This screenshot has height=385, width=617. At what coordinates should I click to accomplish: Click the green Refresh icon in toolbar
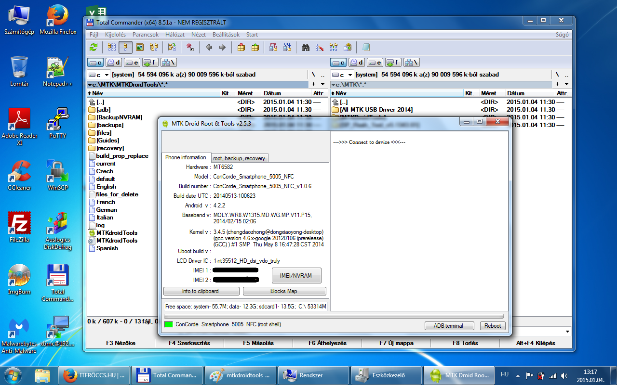click(x=94, y=47)
